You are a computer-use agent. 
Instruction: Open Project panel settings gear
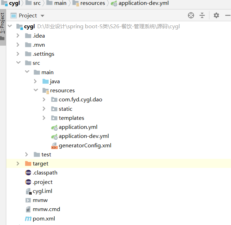216,15
